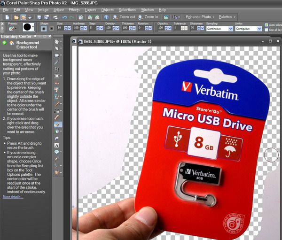
Task: Select the Straighten tool
Action: 57,76
